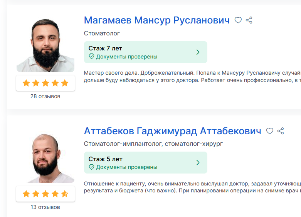Click the 'Стаж 7 лет' experience label

105,48
